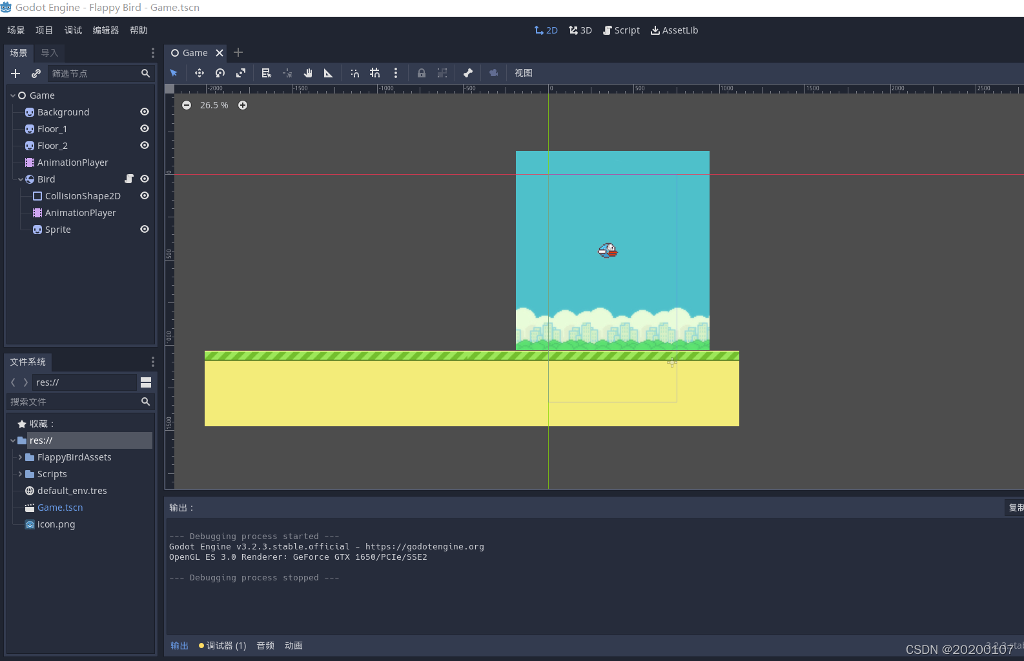Reset zoom via 26.5 % label
This screenshot has width=1024, height=661.
click(x=214, y=105)
